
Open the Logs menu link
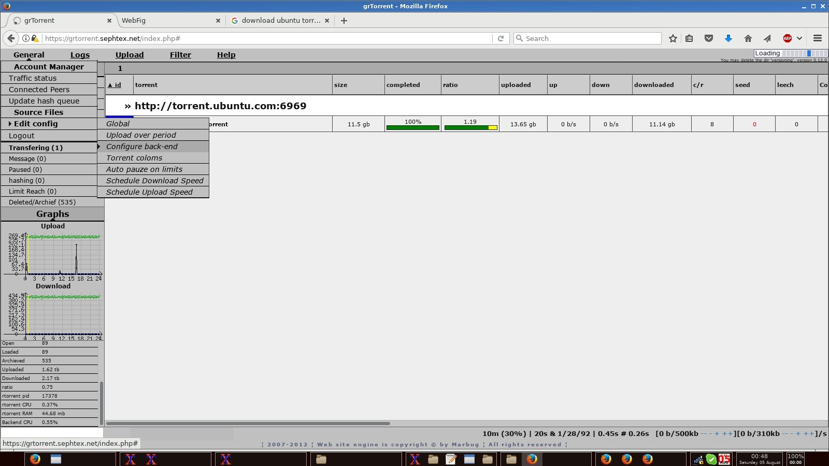(80, 55)
